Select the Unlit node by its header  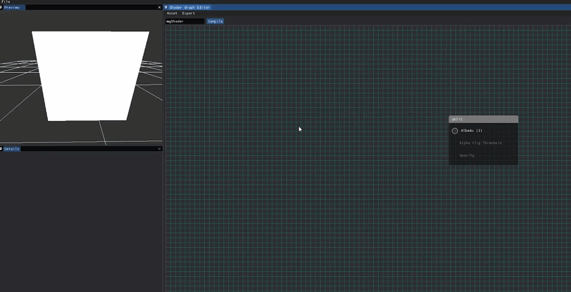(x=483, y=119)
